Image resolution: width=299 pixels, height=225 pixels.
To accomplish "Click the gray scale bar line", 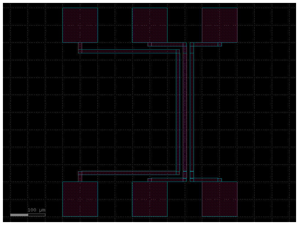I will pos(27,215).
